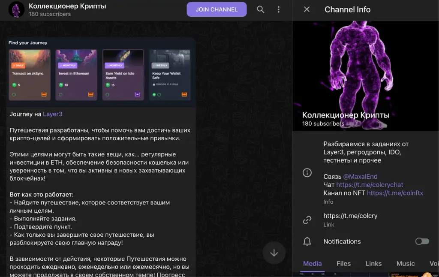This screenshot has width=439, height=277.
Task: Open the t.me/colnftx NFT channel link
Action: pyautogui.click(x=395, y=193)
